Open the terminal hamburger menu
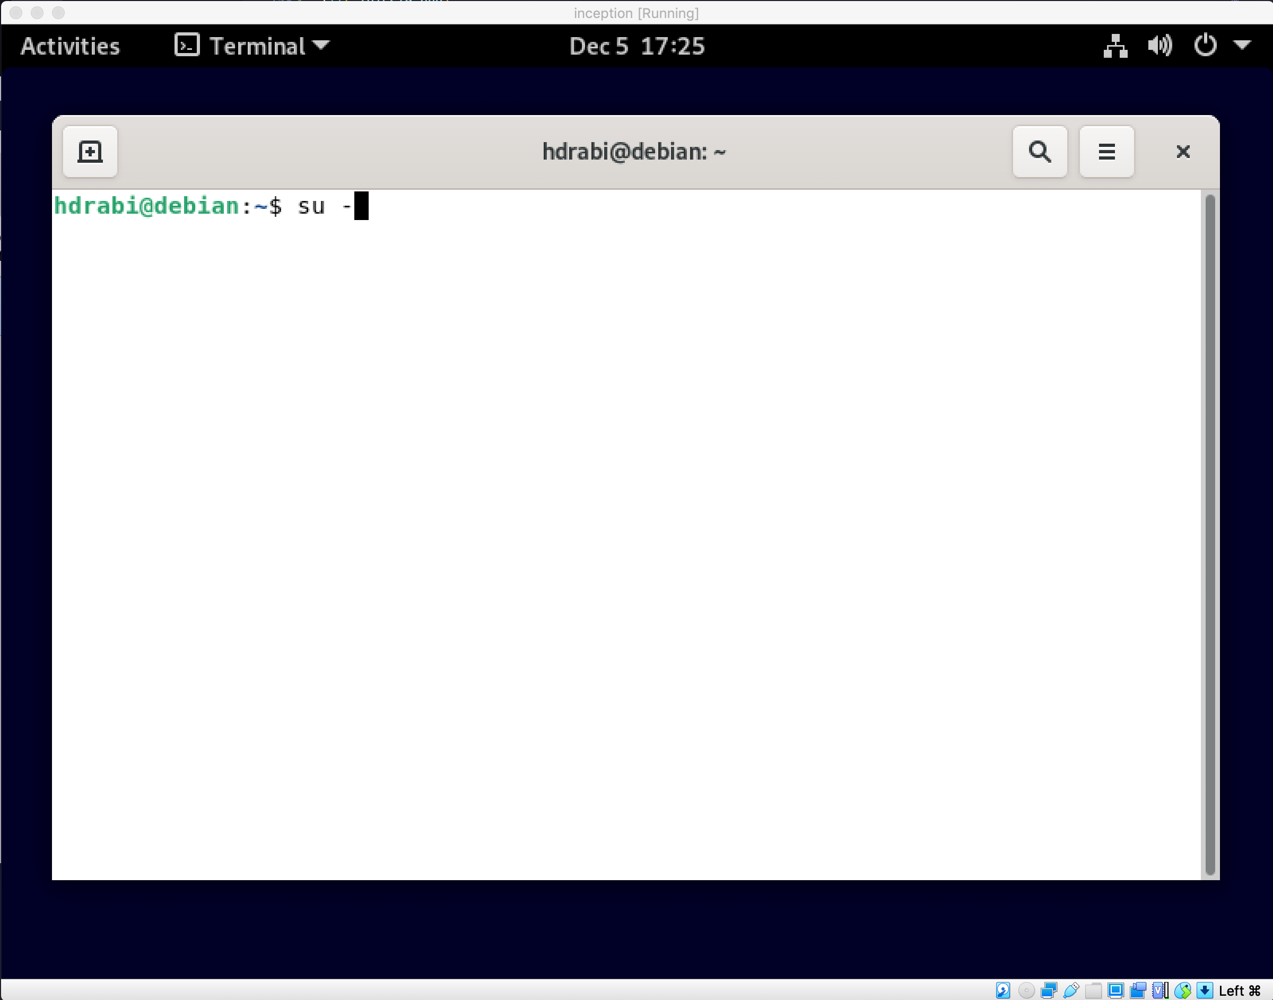1273x1000 pixels. (1106, 152)
